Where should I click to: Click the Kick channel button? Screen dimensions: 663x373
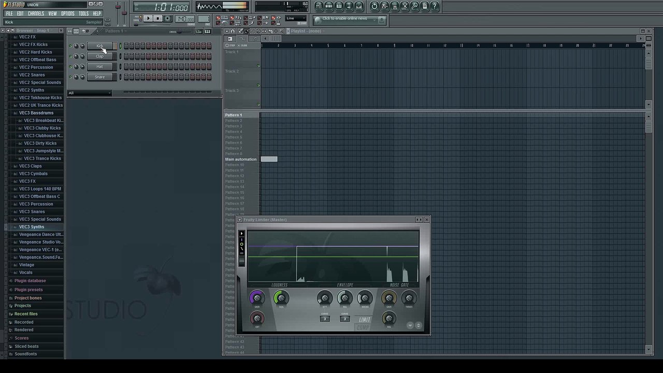coord(100,46)
